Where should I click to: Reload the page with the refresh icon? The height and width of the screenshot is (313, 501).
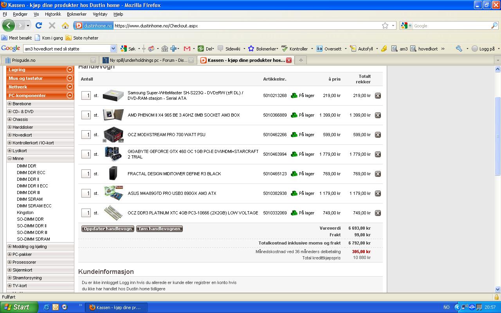pos(38,25)
